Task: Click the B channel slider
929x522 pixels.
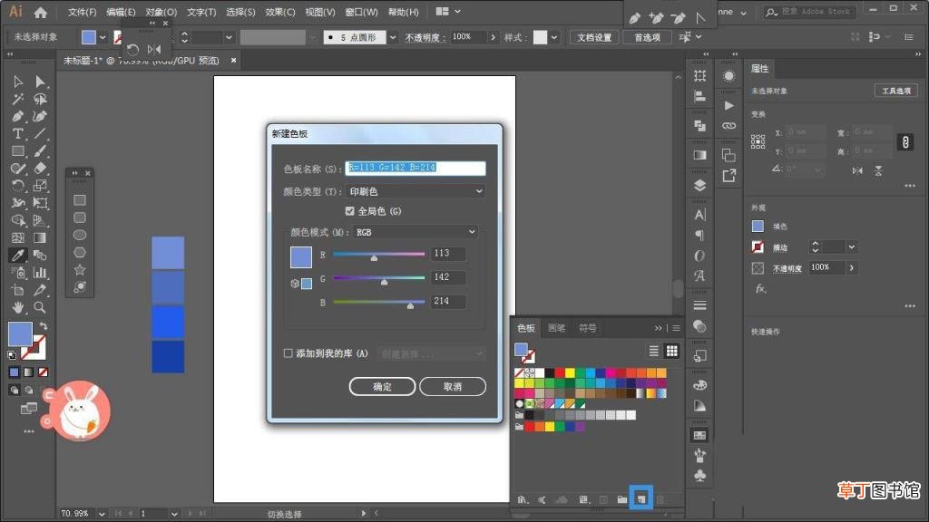Action: tap(379, 303)
